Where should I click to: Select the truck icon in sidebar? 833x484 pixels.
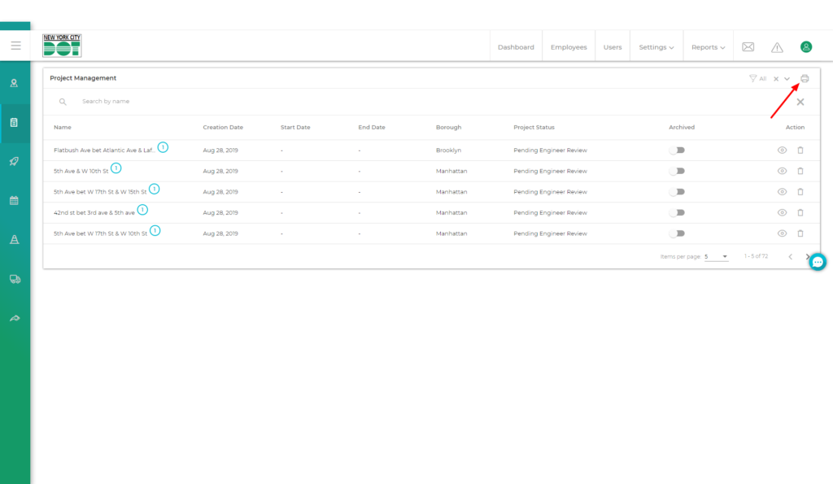point(15,279)
